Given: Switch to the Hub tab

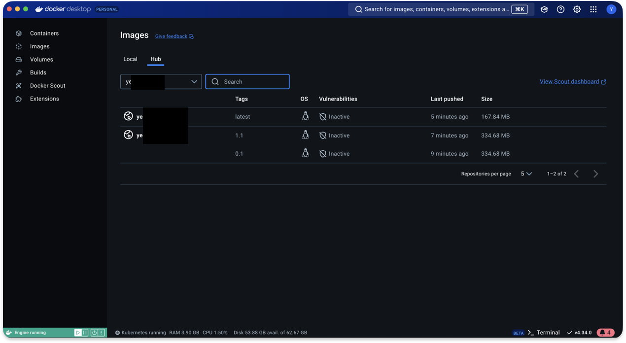Looking at the screenshot, I should [x=156, y=59].
